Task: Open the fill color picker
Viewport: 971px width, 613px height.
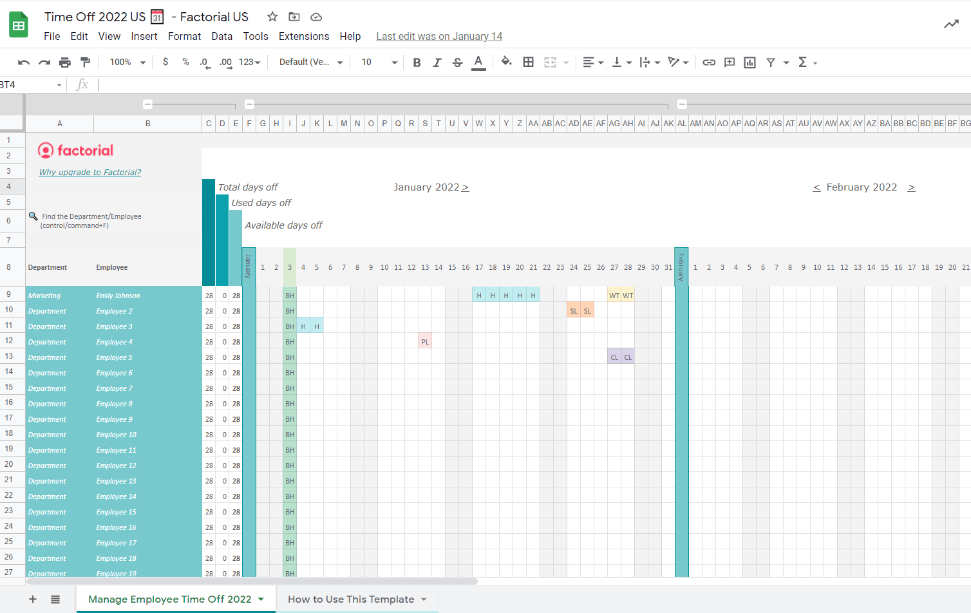Action: (506, 62)
